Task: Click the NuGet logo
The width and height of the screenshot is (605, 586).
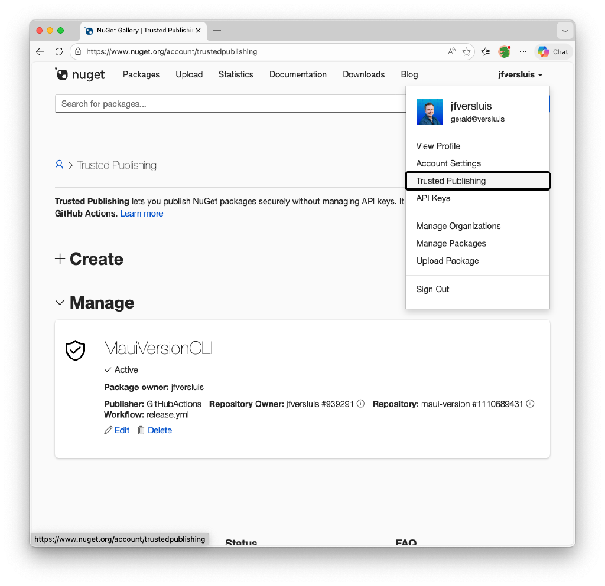Action: tap(80, 74)
